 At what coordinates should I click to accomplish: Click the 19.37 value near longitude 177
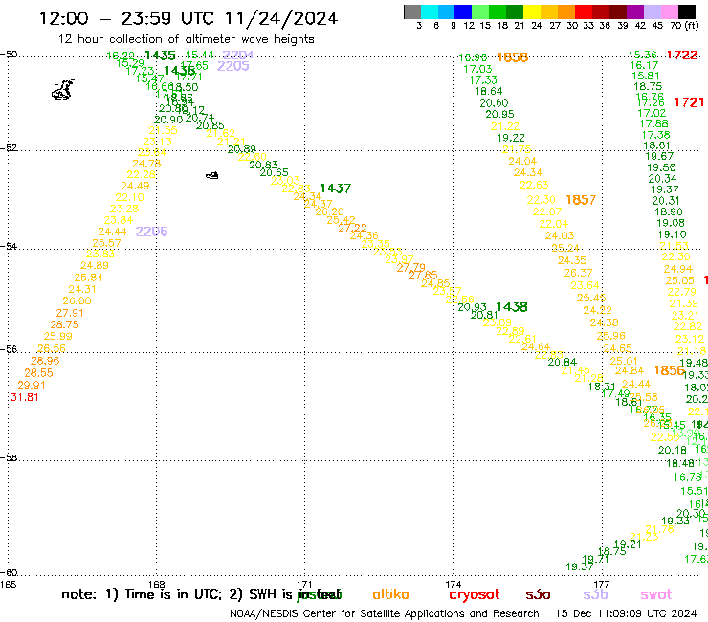pos(579,566)
